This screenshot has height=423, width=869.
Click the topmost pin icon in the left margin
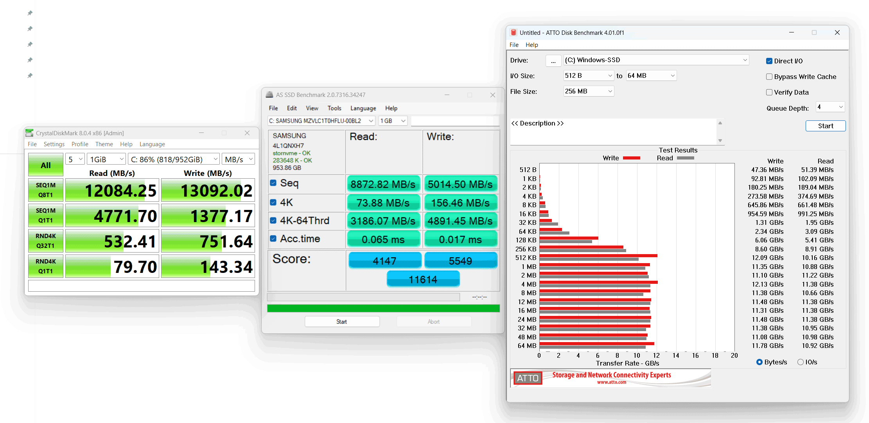click(30, 13)
